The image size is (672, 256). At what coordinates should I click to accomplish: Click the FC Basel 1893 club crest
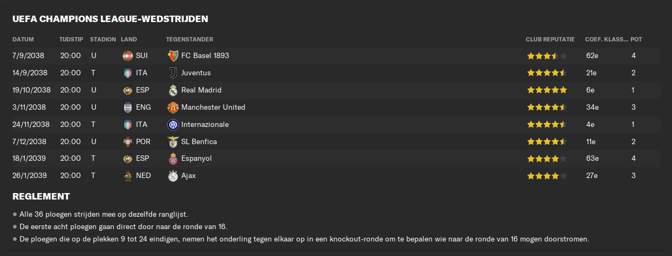pyautogui.click(x=173, y=55)
